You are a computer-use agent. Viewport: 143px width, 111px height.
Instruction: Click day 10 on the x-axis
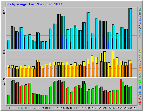coord(46,108)
